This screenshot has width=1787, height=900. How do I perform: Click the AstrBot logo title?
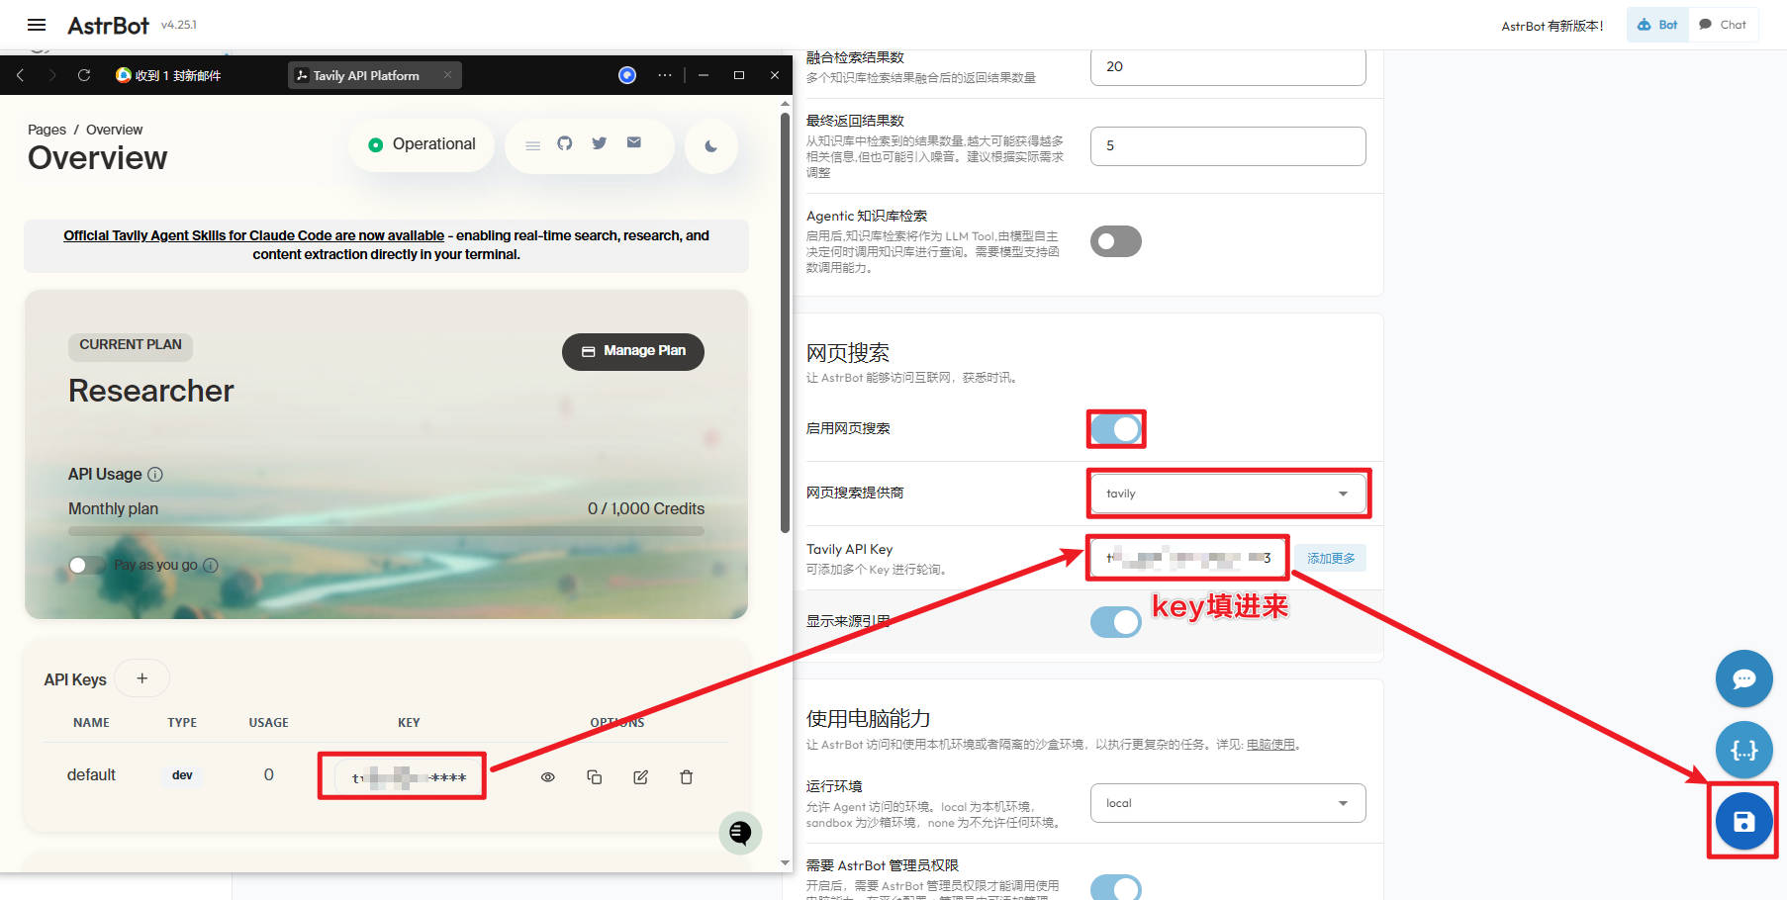[108, 26]
